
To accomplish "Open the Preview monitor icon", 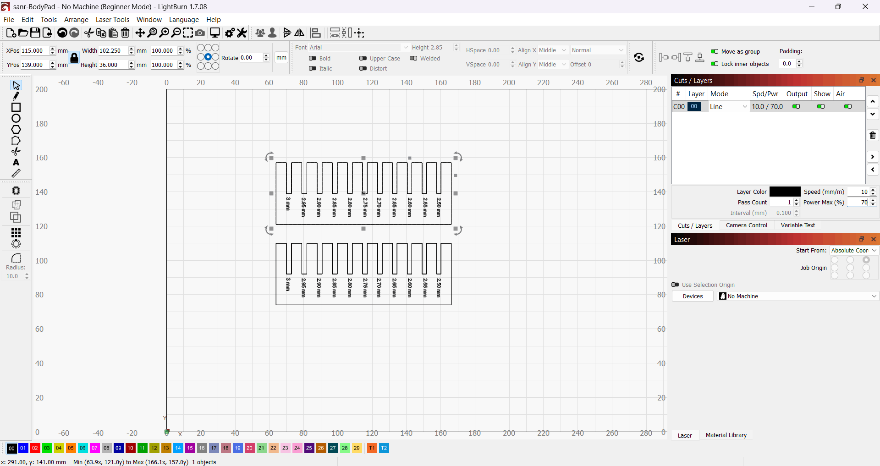I will point(215,33).
